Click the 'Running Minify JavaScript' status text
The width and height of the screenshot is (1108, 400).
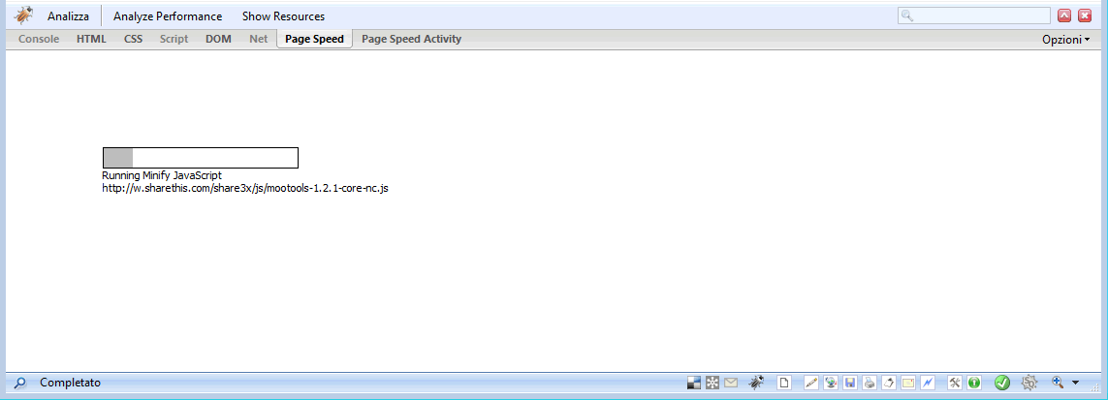pyautogui.click(x=162, y=175)
